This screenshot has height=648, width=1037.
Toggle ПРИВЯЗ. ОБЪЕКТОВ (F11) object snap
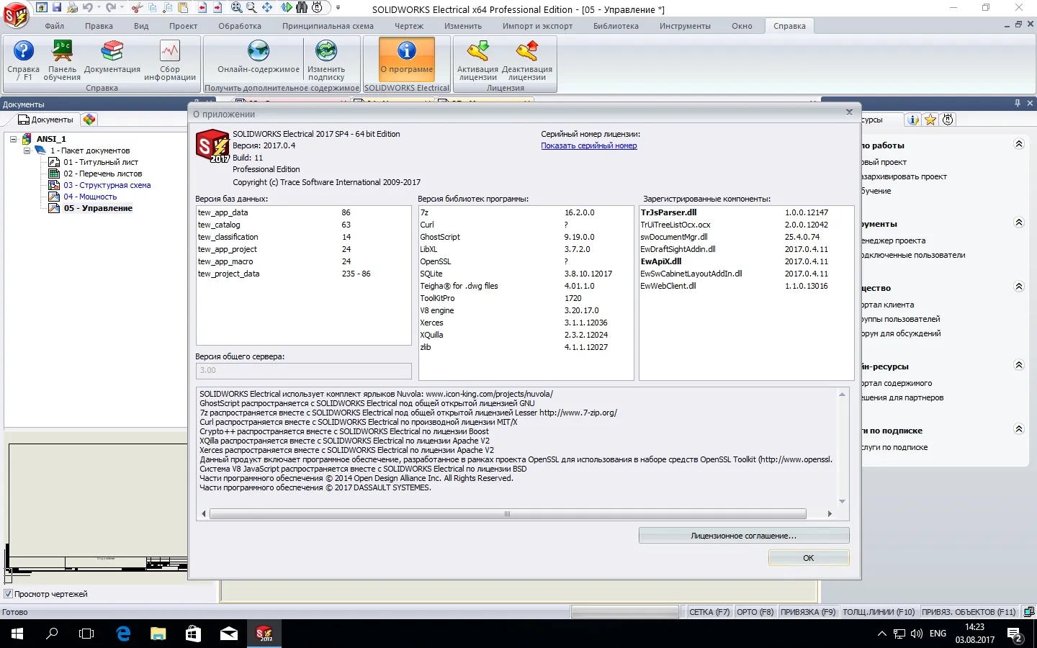[969, 612]
